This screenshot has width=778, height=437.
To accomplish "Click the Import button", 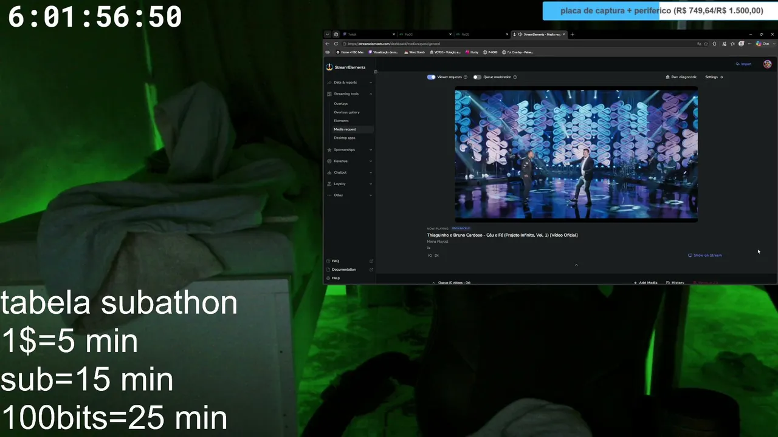I will point(743,64).
